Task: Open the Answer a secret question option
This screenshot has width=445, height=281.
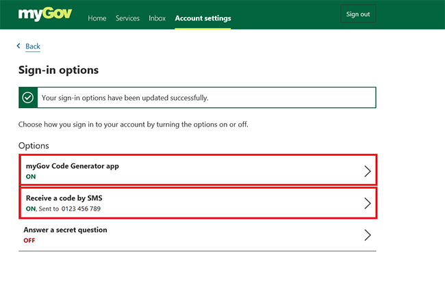Action: click(x=198, y=235)
